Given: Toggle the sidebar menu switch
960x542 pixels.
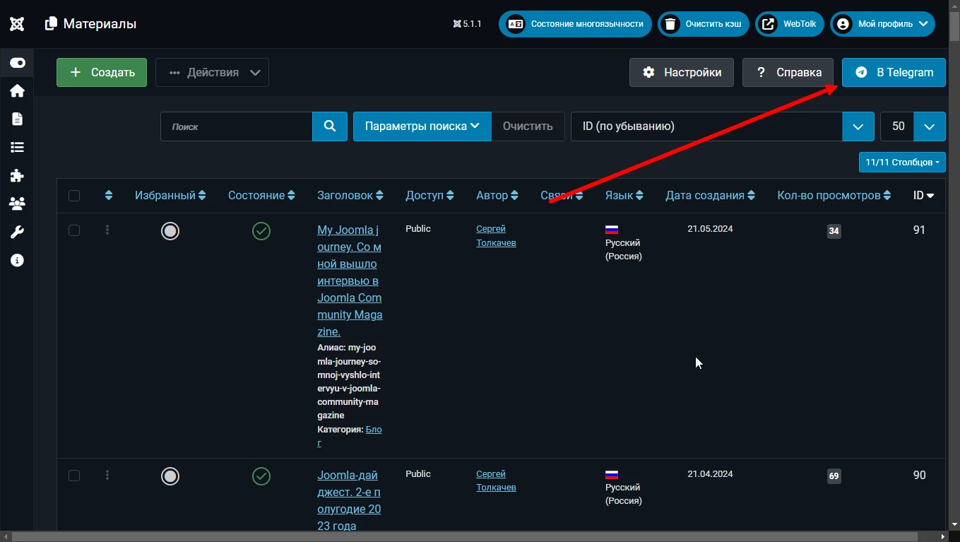Looking at the screenshot, I should tap(18, 63).
